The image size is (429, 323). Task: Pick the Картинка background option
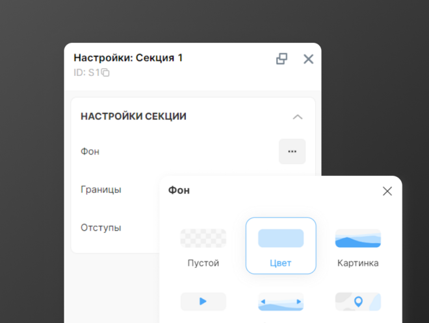[x=358, y=248]
